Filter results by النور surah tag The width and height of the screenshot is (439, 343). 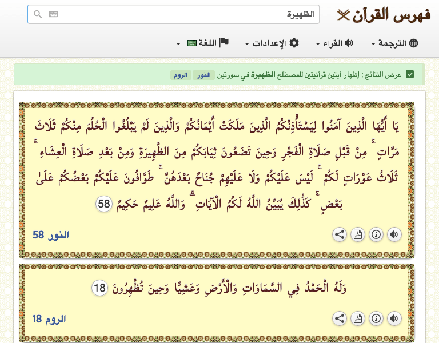(x=204, y=75)
